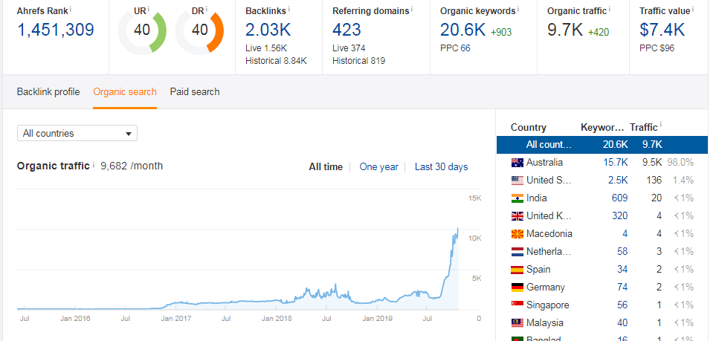The width and height of the screenshot is (719, 341).
Task: Click the Malaysia keywords value 40
Action: coord(622,322)
